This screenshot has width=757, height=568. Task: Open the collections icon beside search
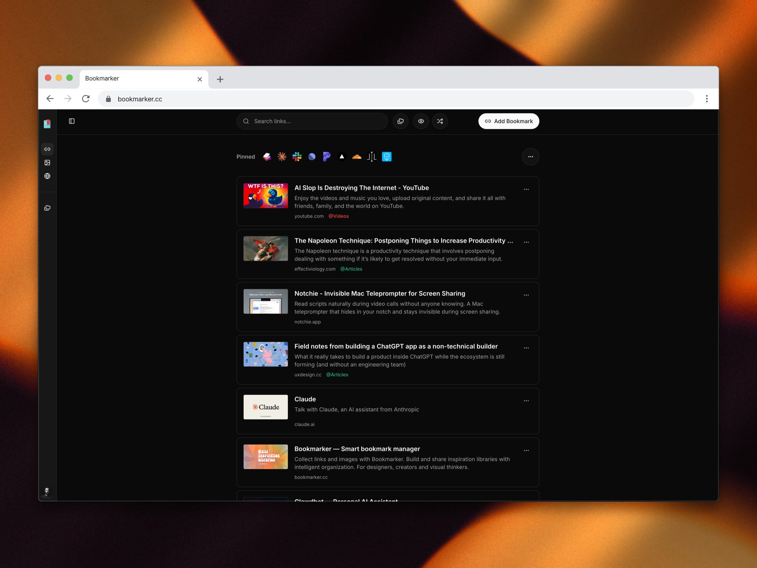pos(401,121)
